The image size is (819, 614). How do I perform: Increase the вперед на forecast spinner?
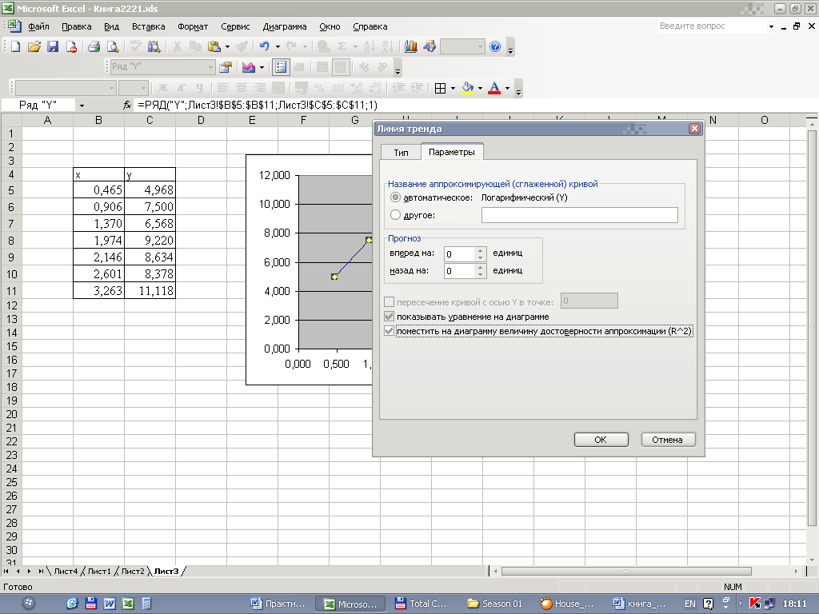click(480, 250)
